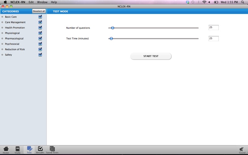Click the Basic Care category label
Viewport: 248px width, 155px height.
coord(11,17)
